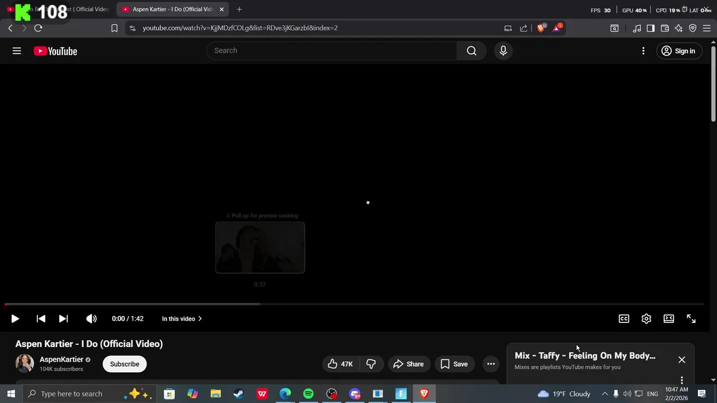Go back in browser history
This screenshot has width=717, height=403.
10,28
